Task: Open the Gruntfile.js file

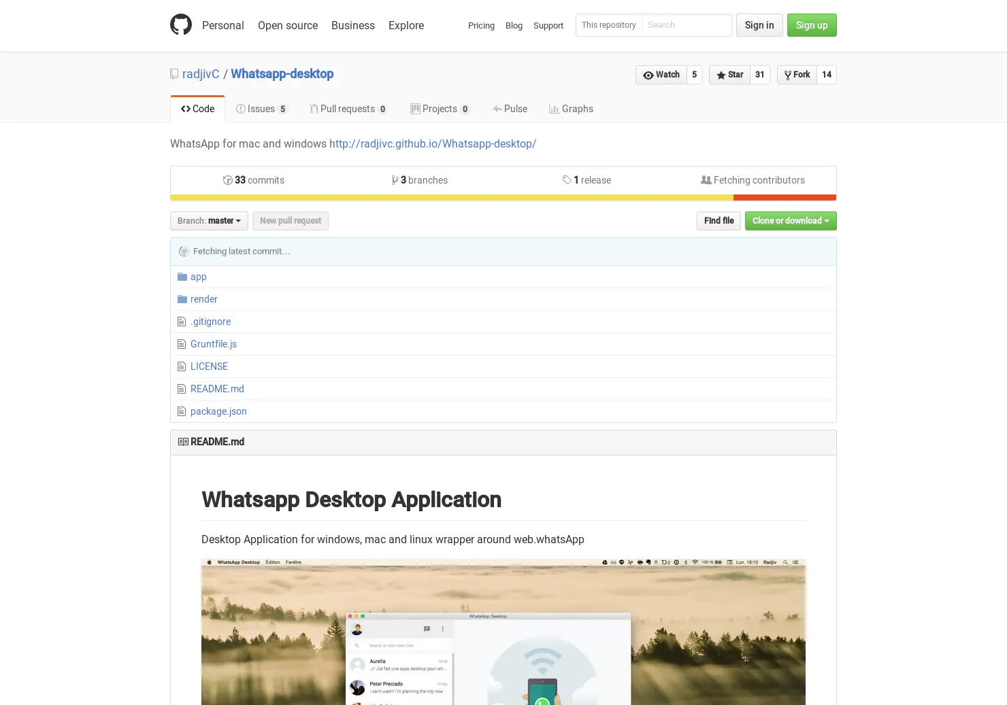Action: click(214, 344)
